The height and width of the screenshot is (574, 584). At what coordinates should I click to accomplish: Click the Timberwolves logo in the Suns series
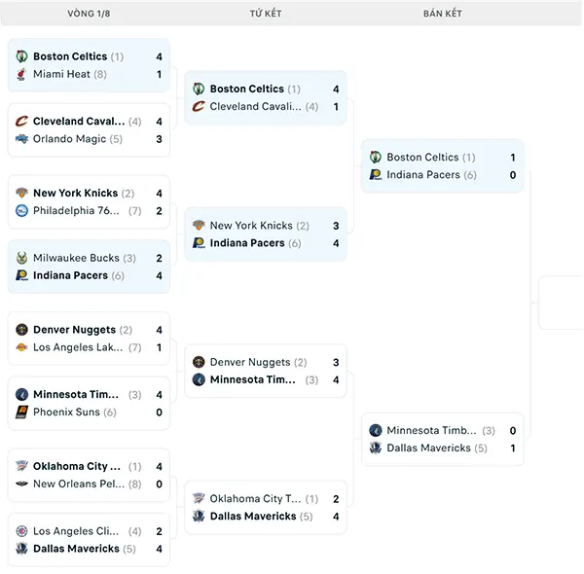[x=21, y=394]
